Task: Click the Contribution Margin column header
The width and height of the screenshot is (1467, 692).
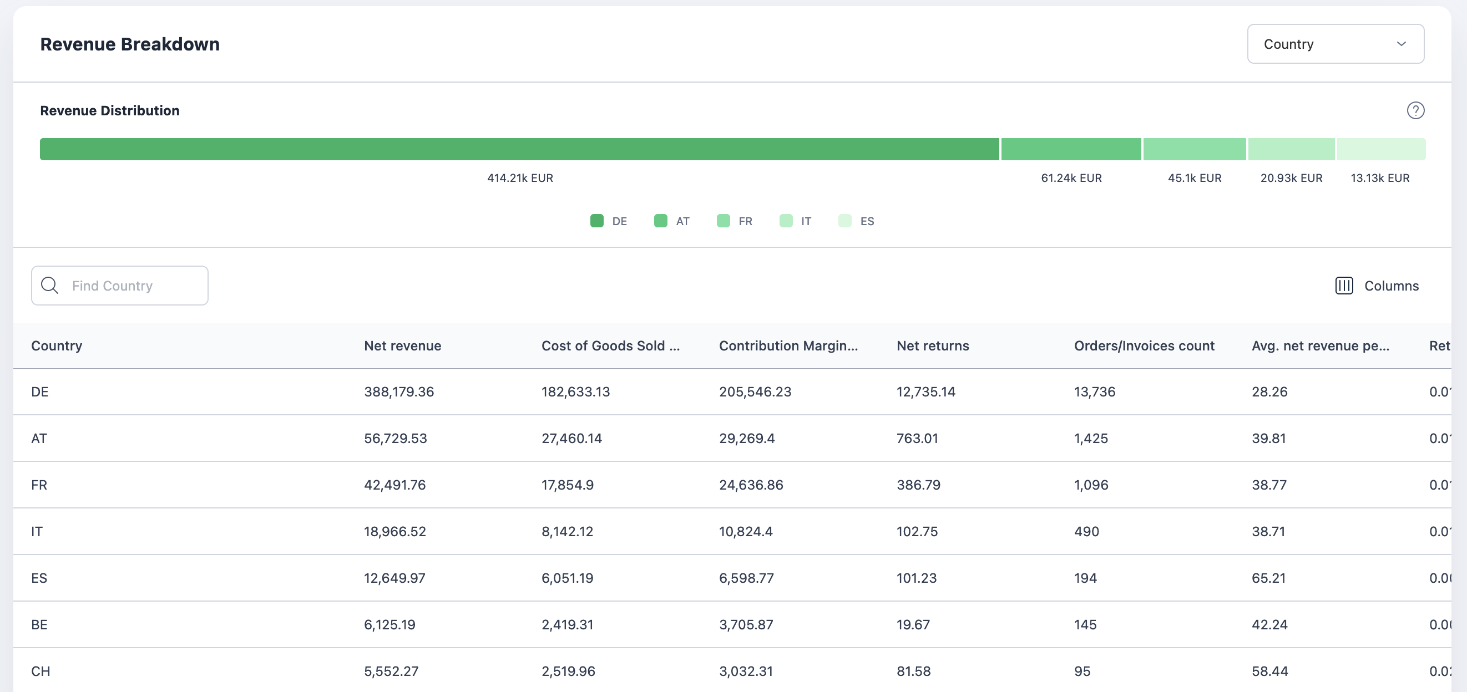Action: 790,345
